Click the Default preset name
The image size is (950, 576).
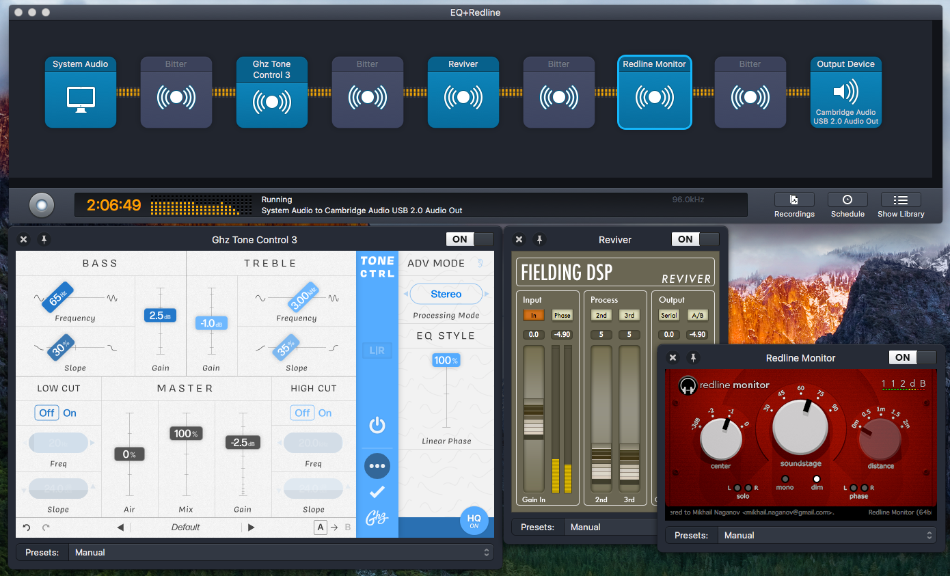[186, 527]
